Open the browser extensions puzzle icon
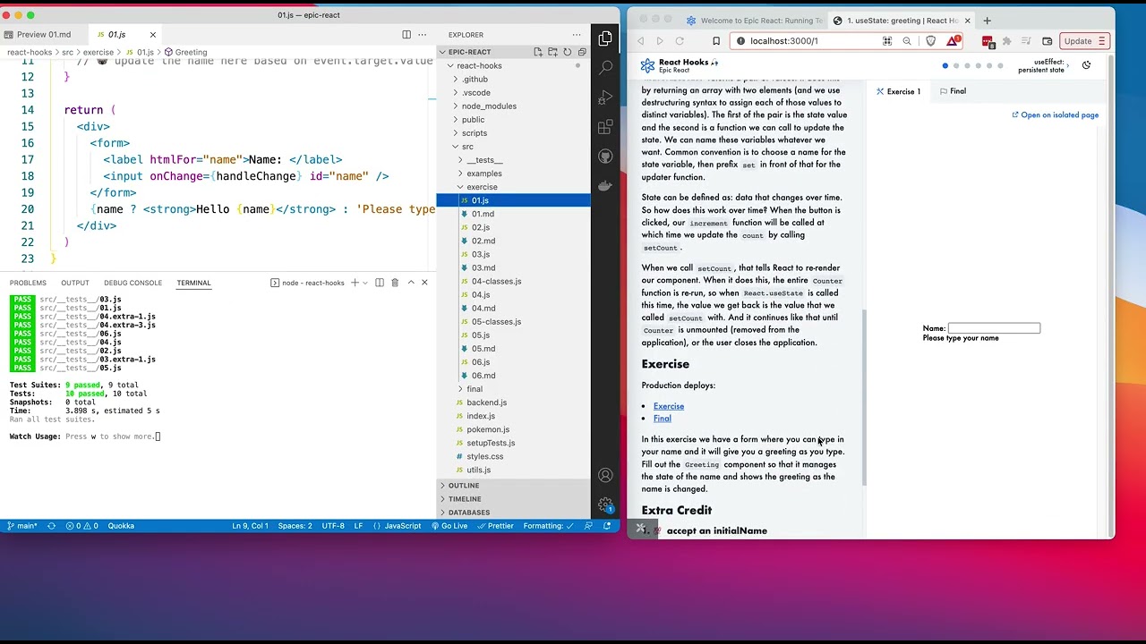The height and width of the screenshot is (644, 1146). pyautogui.click(x=1006, y=41)
